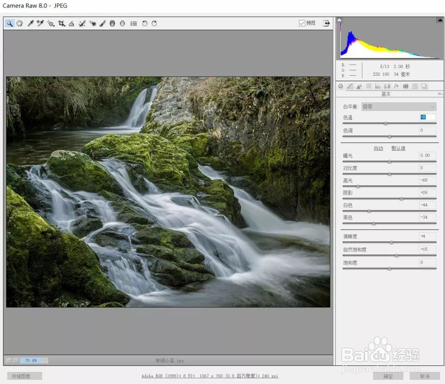
Task: Open the Split Toning panel tab
Action: coord(378,86)
